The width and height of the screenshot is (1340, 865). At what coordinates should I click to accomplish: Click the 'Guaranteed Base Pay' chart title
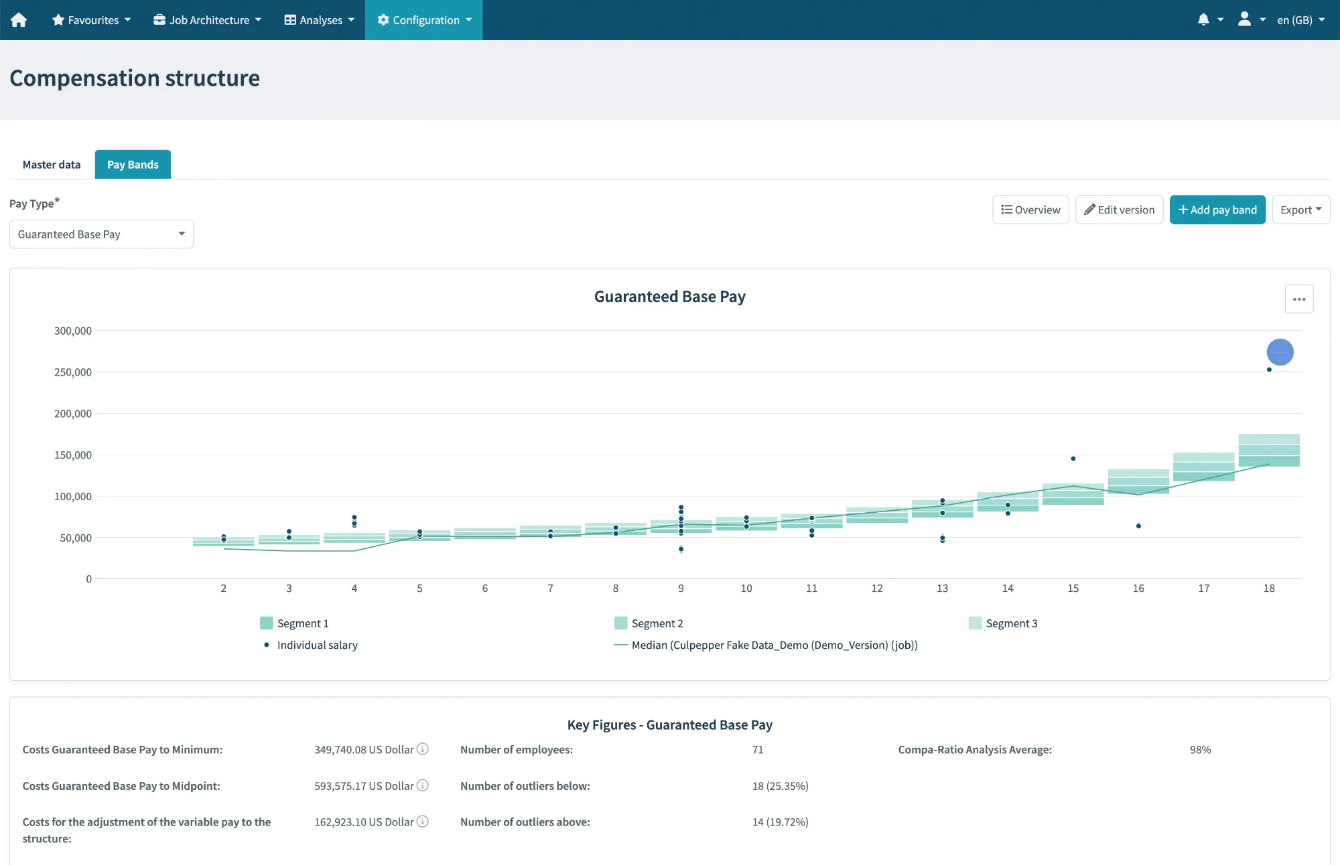(x=669, y=297)
